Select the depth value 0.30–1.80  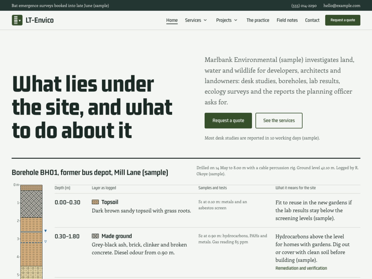point(67,236)
